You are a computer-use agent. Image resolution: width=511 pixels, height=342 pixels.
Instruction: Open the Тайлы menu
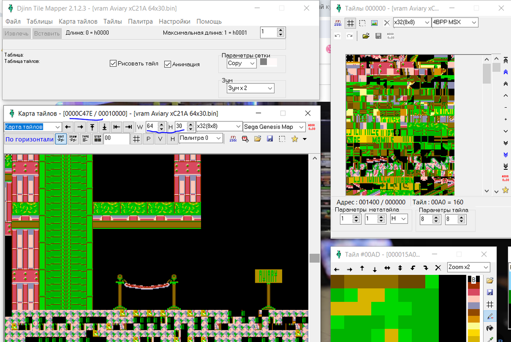click(x=112, y=21)
